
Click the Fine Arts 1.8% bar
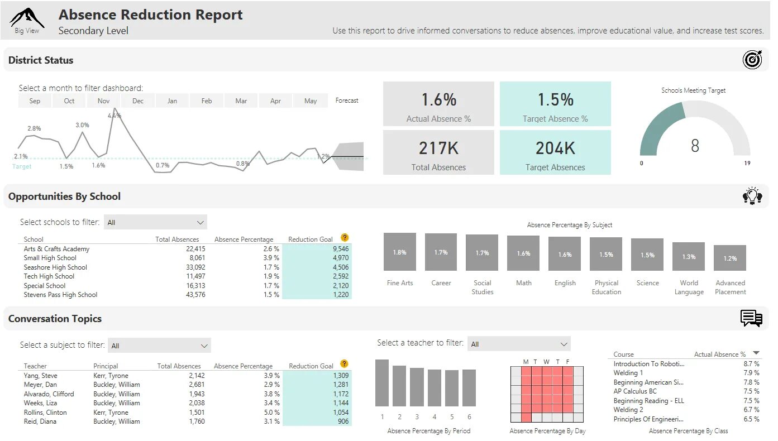point(400,252)
